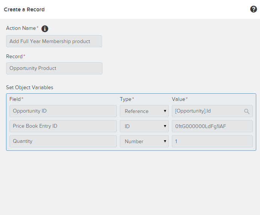Select the Price Book Entry ID field
This screenshot has height=215, width=260.
coord(63,126)
